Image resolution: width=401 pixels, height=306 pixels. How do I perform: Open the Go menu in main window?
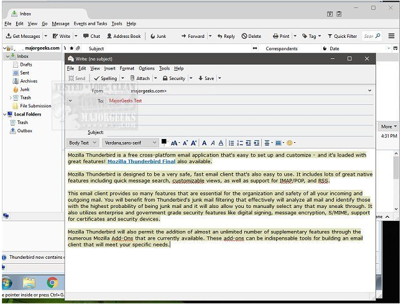(45, 24)
